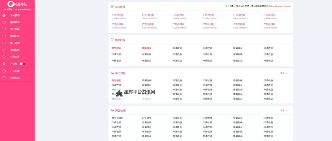This screenshot has width=332, height=141.
Task: Click the 秘趣导航 logo icon
Action: [x=10, y=4]
